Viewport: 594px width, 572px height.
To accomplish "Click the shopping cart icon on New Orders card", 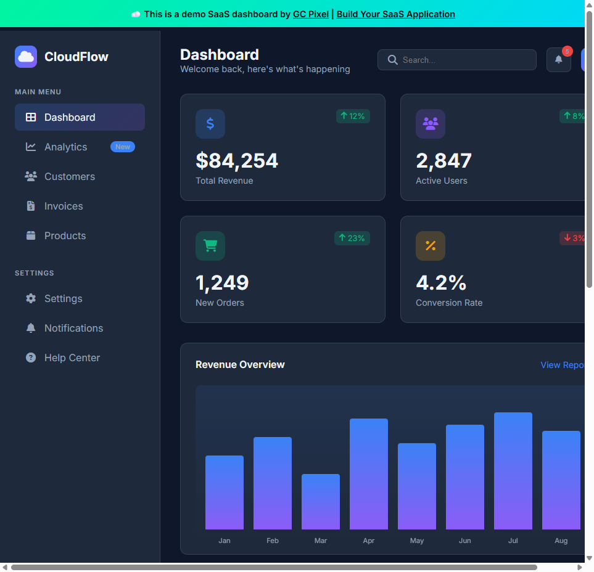I will (x=210, y=245).
